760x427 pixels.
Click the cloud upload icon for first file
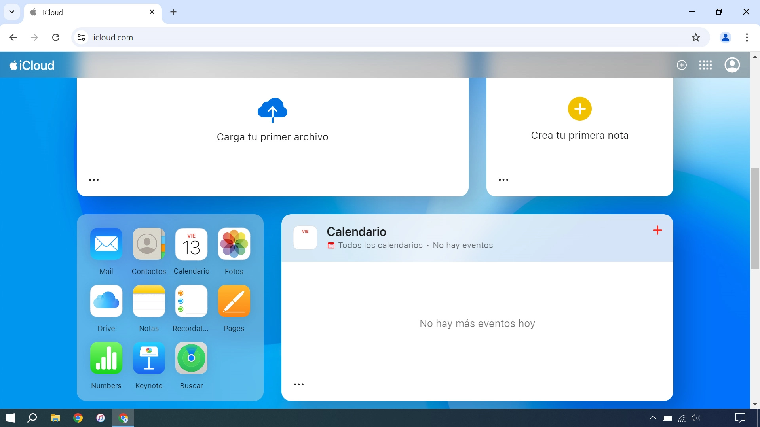click(x=272, y=110)
